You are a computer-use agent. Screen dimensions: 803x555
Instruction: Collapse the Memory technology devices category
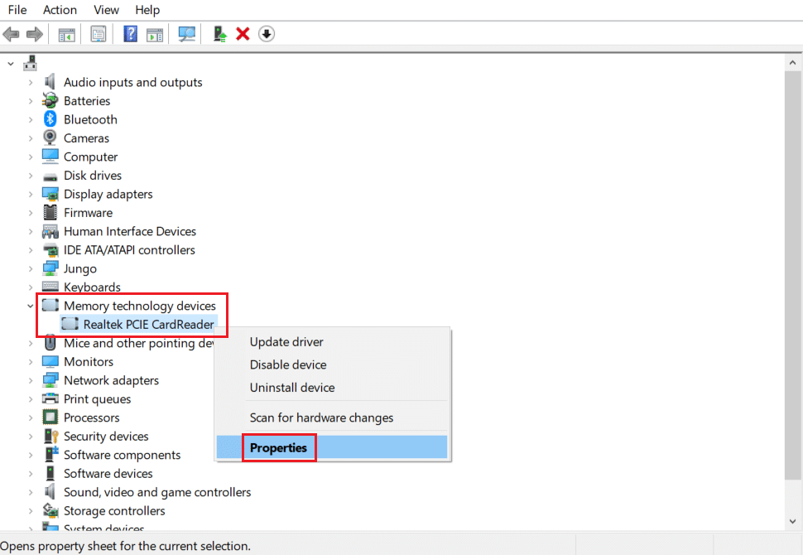point(30,305)
